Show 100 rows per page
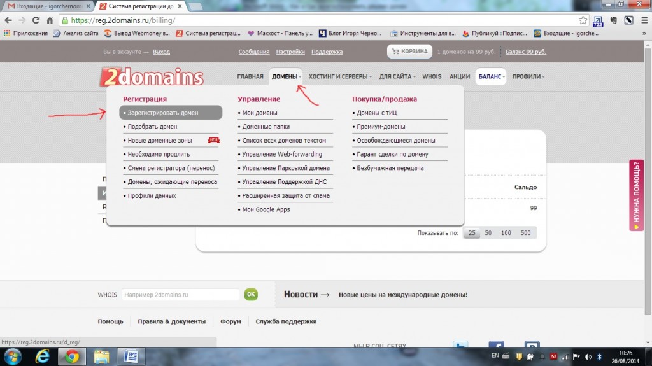Image resolution: width=652 pixels, height=366 pixels. [x=506, y=233]
